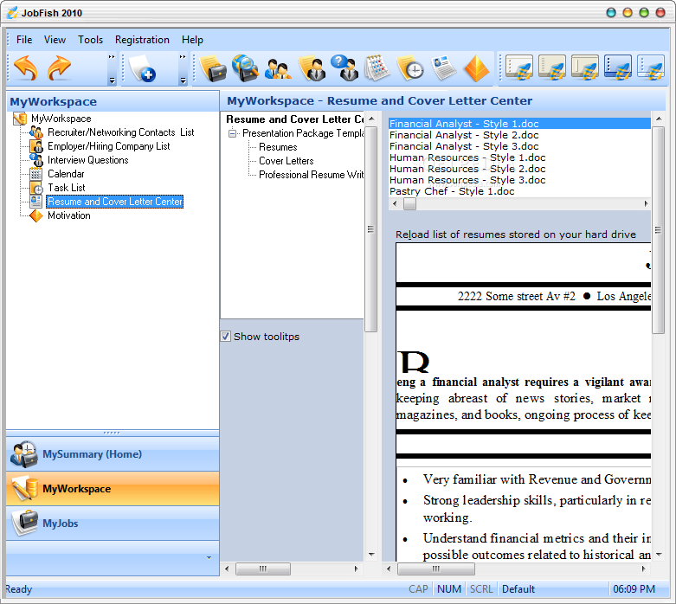The height and width of the screenshot is (604, 676).
Task: Click the fifth browser layout toolbar icon
Action: click(651, 67)
